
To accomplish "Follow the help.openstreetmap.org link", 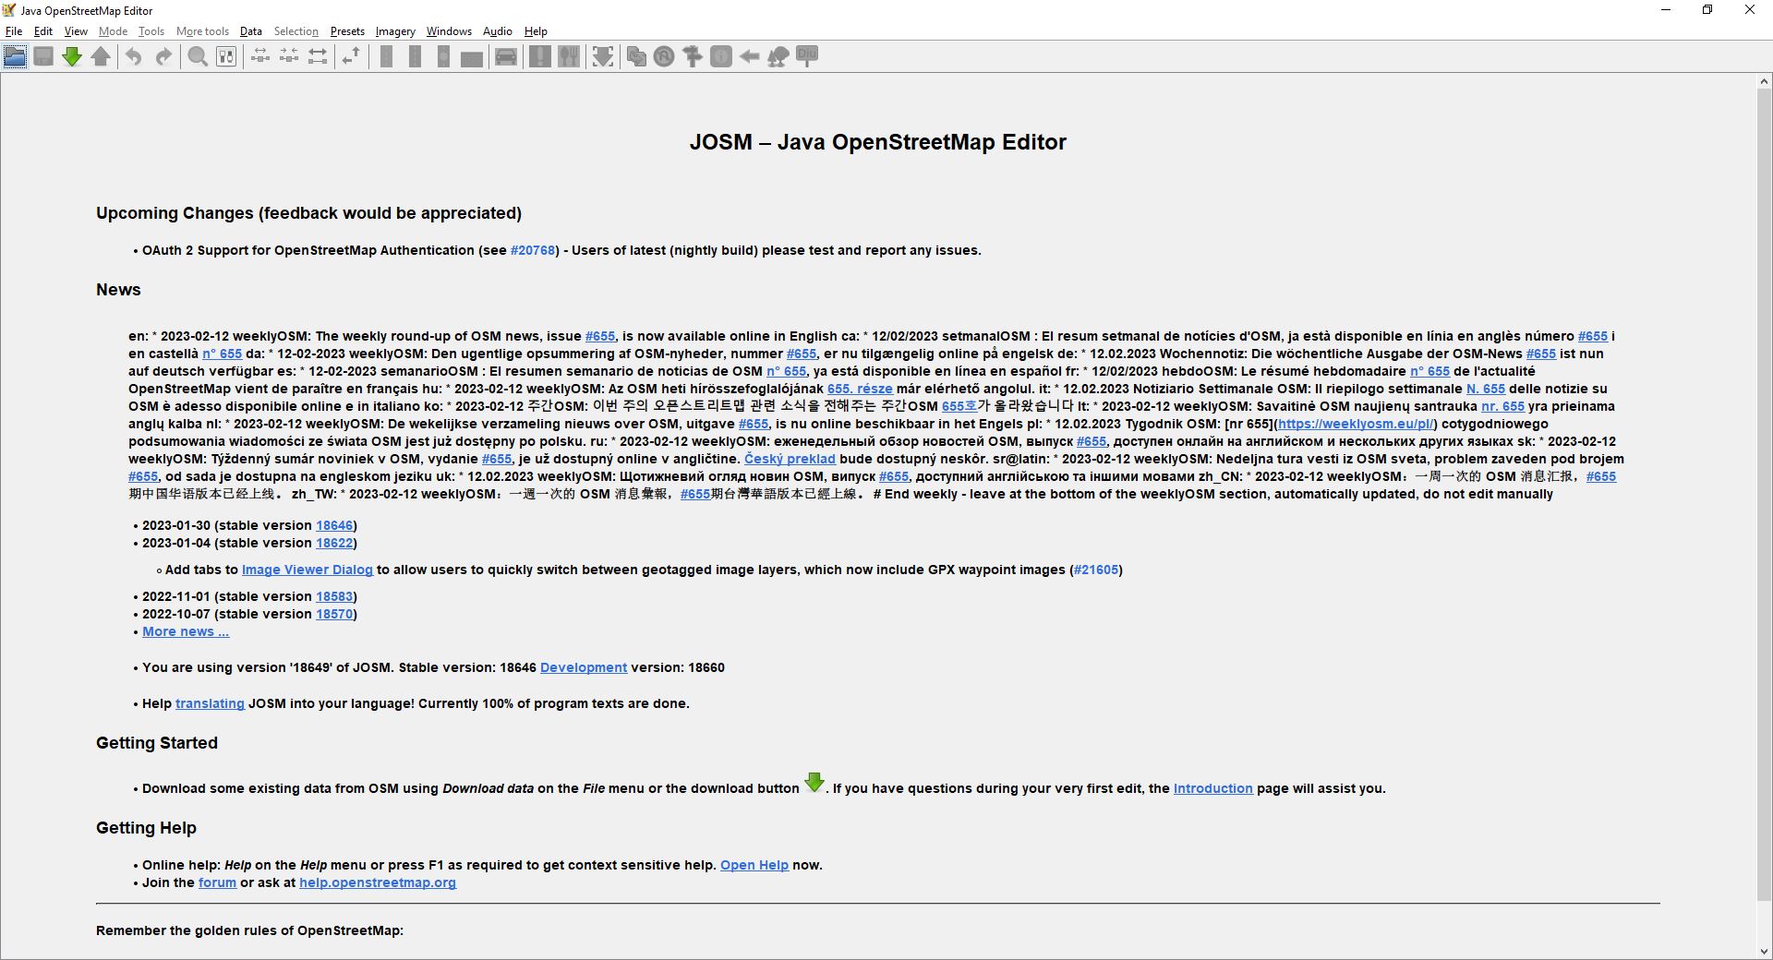I will (x=377, y=882).
